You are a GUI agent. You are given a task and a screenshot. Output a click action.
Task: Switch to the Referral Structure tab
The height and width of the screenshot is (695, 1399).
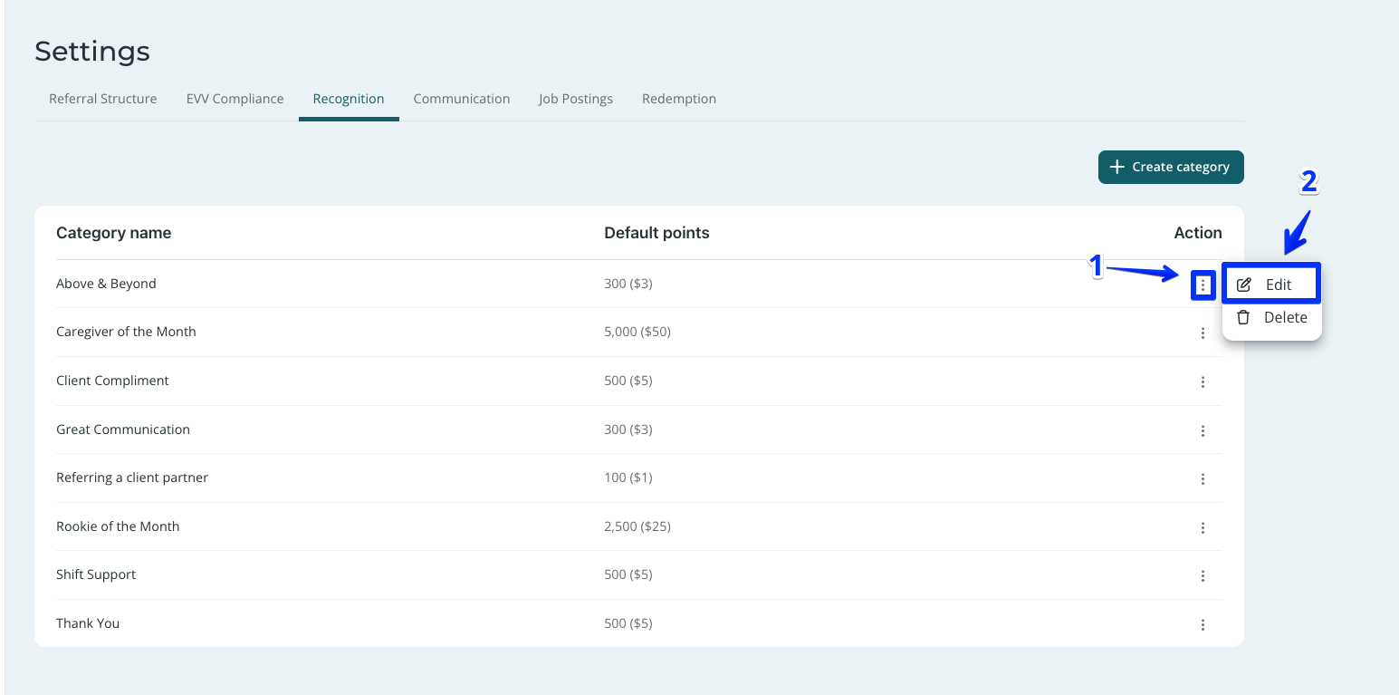103,99
